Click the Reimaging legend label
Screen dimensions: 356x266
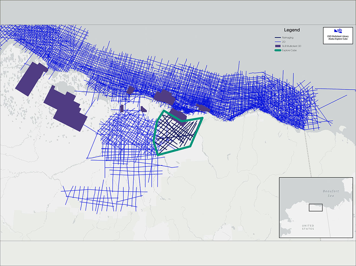288,38
